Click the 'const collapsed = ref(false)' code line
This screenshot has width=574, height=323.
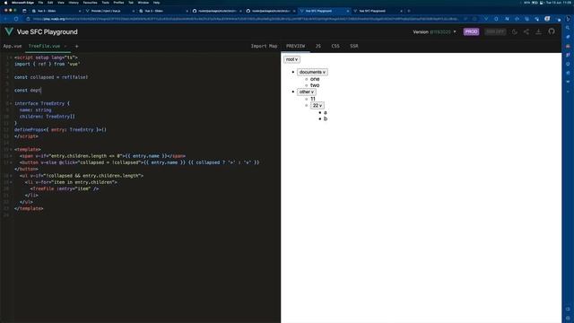point(51,77)
